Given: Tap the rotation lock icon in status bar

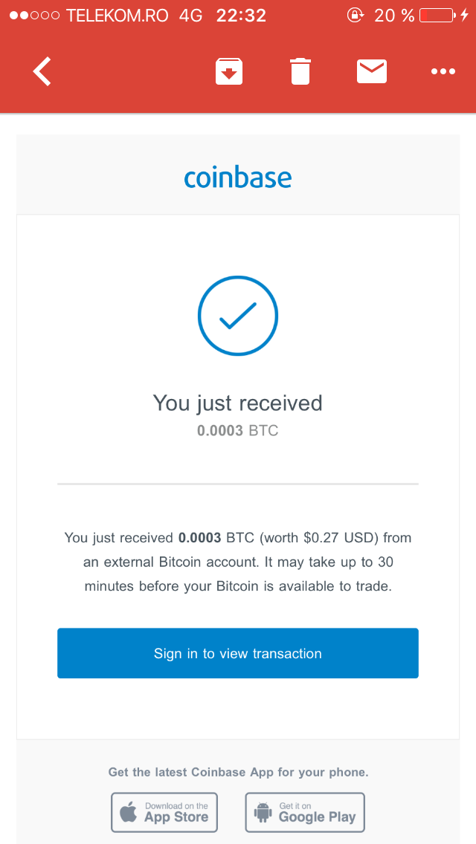Looking at the screenshot, I should (356, 15).
